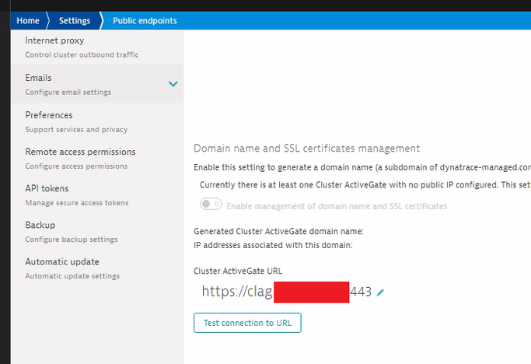
Task: Open Backup configuration
Action: (x=40, y=225)
